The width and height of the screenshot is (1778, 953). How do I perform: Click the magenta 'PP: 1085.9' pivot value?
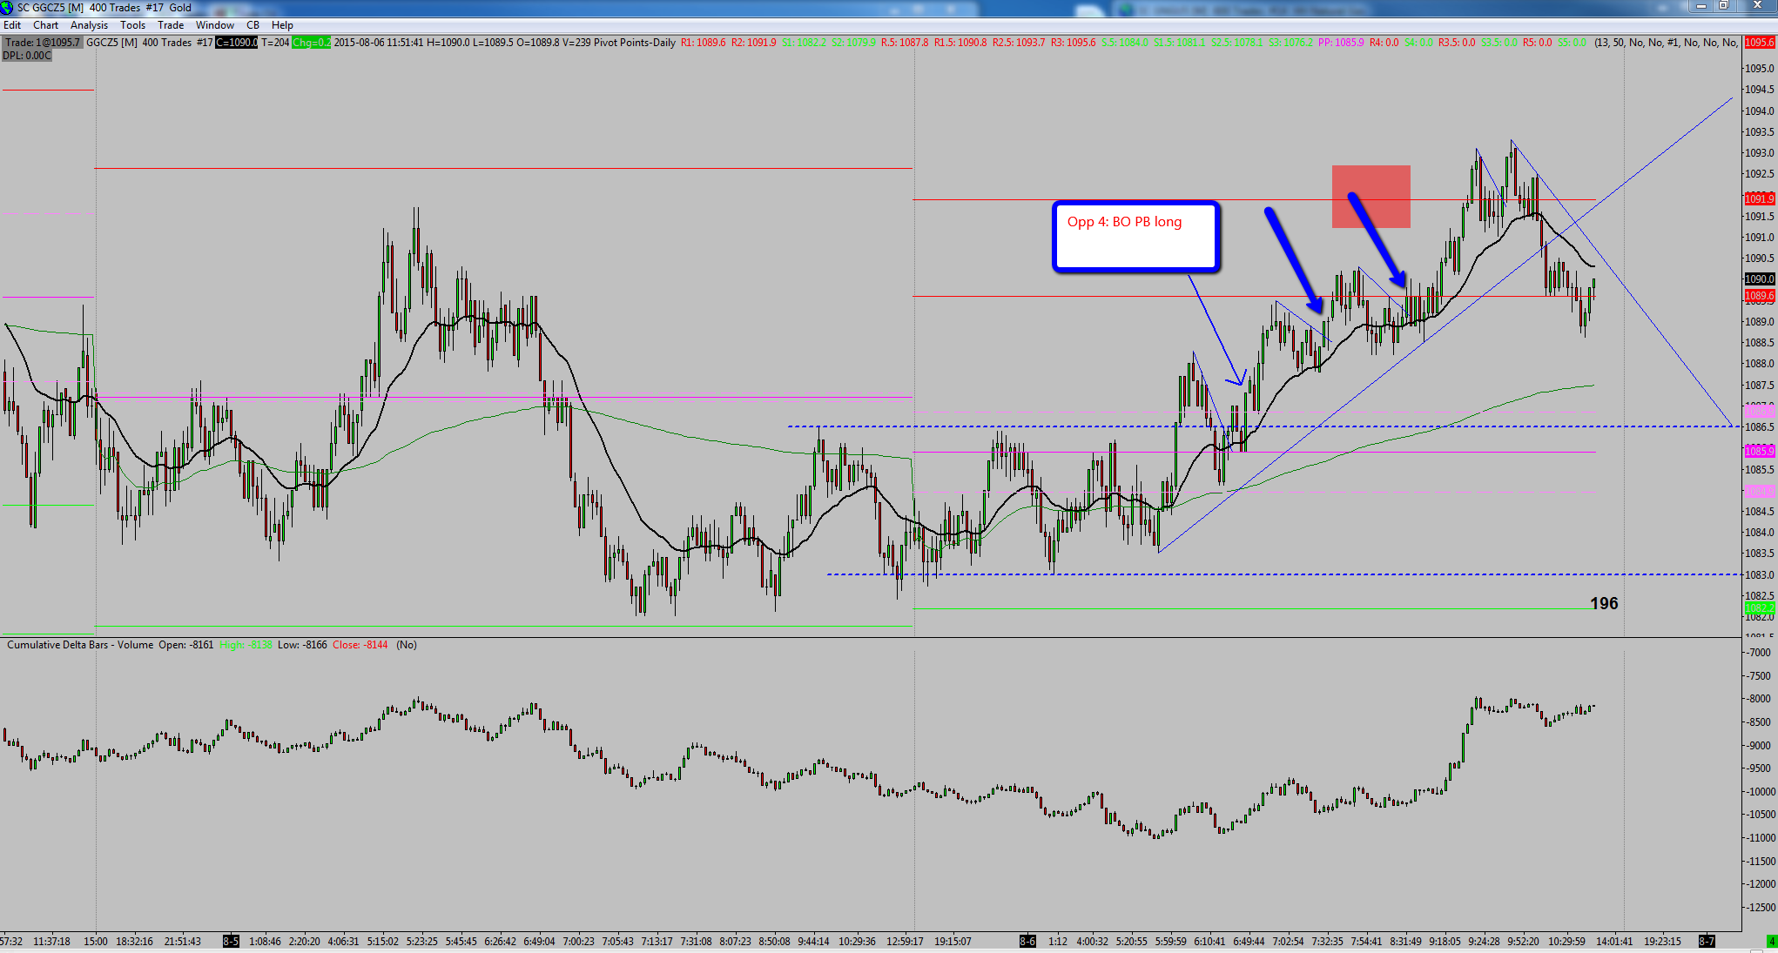click(x=1342, y=43)
